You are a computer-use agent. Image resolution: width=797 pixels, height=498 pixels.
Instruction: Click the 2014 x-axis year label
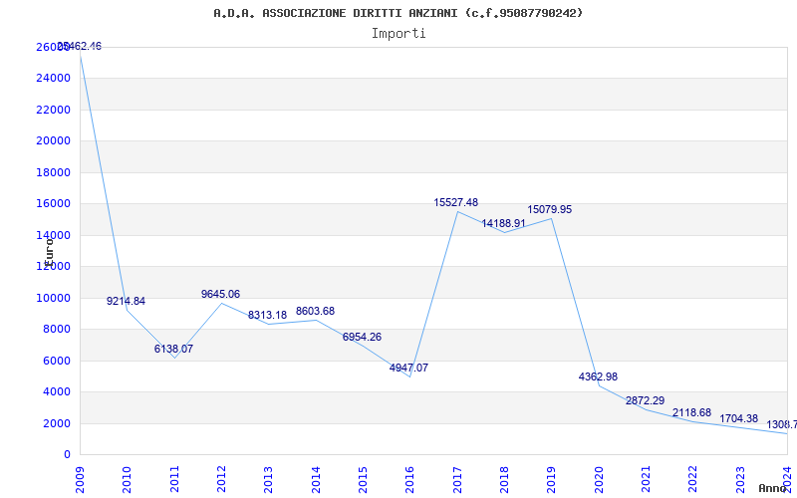pos(316,480)
